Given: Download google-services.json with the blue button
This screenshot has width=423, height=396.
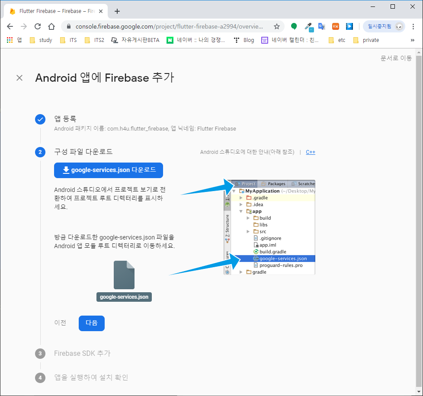Looking at the screenshot, I should pyautogui.click(x=109, y=170).
